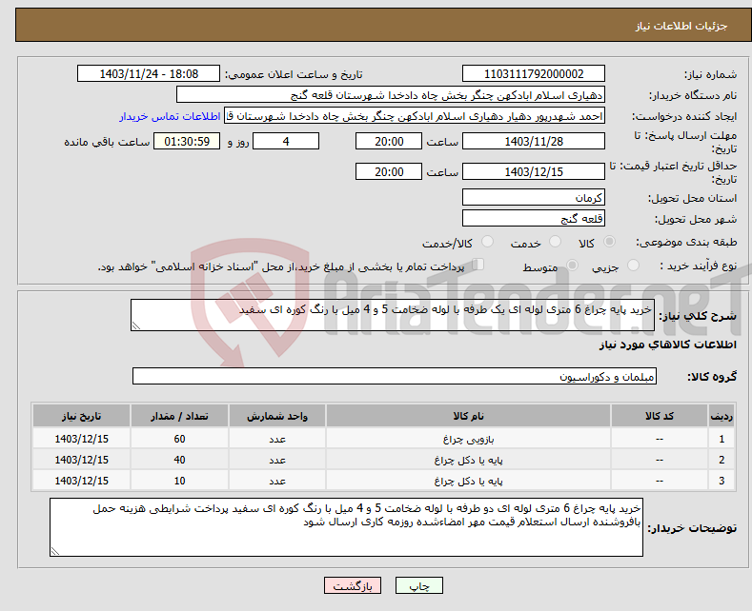
Task: Toggle the اسناد خزانه اسلامی payment checkbox
Action: [x=478, y=265]
